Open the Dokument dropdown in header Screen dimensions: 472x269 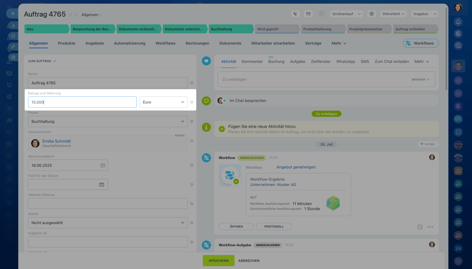click(x=393, y=14)
